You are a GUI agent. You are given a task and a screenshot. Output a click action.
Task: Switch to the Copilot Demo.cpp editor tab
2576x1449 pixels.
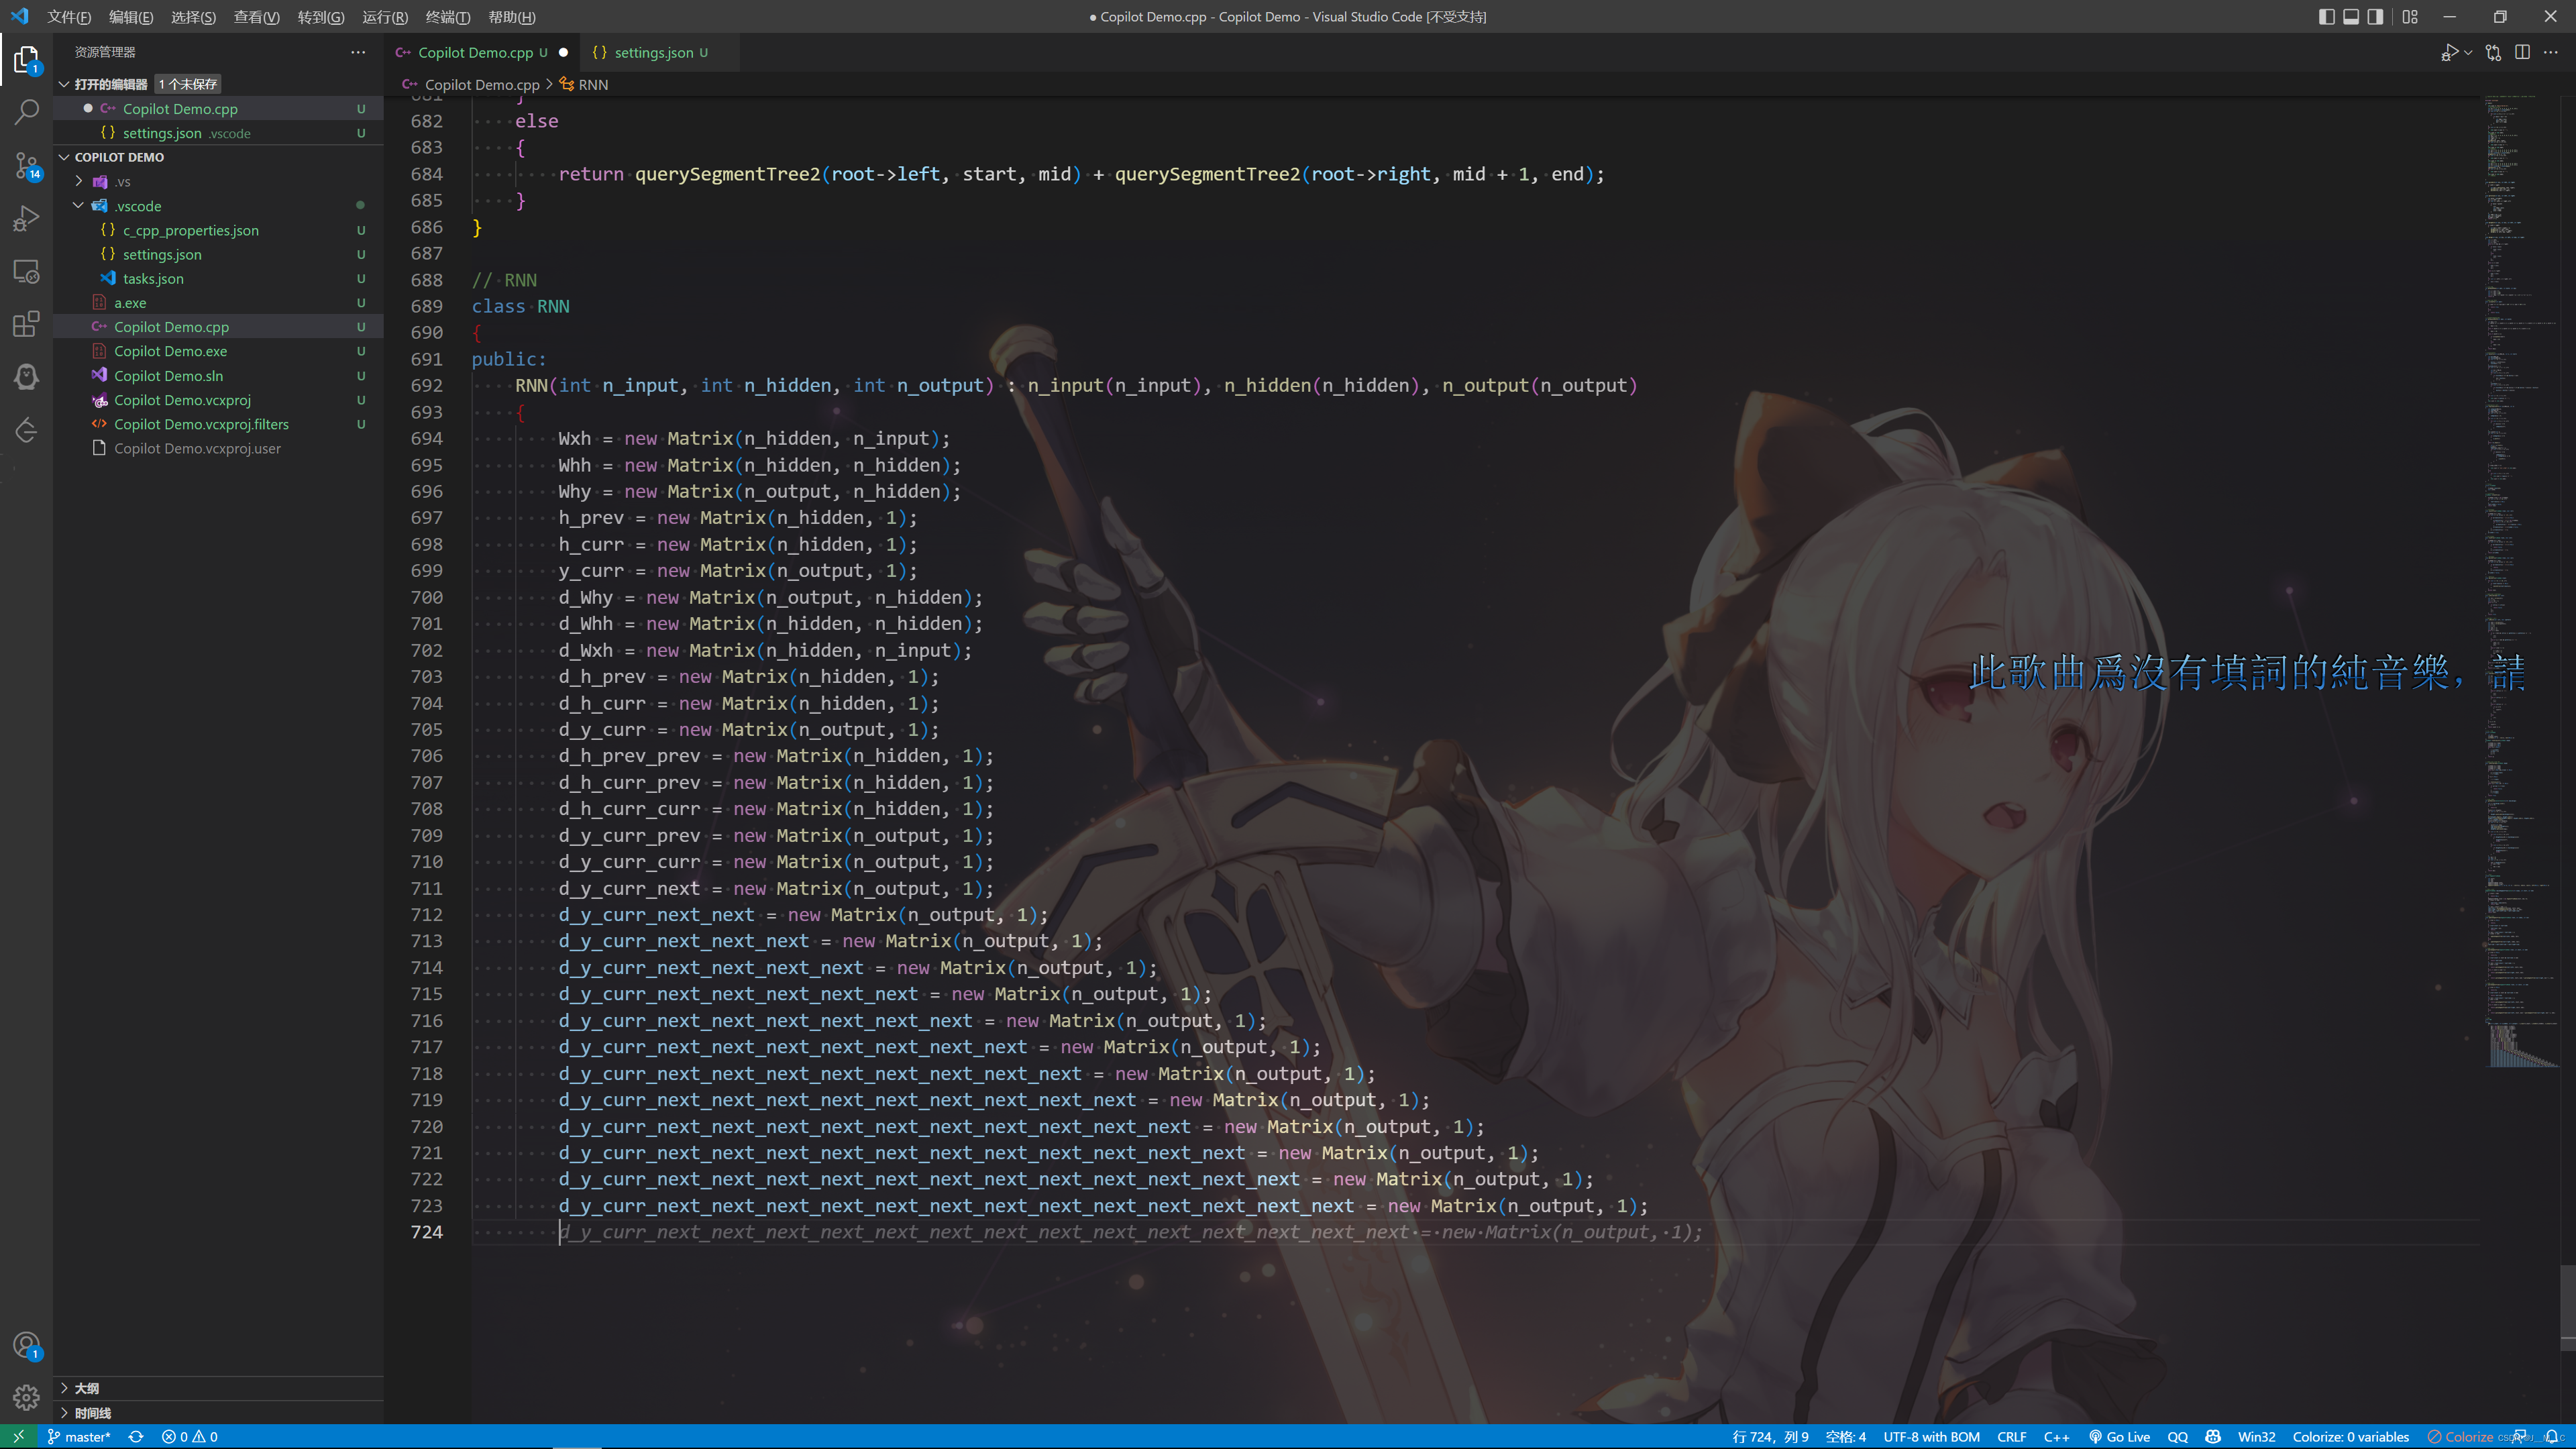pyautogui.click(x=482, y=52)
